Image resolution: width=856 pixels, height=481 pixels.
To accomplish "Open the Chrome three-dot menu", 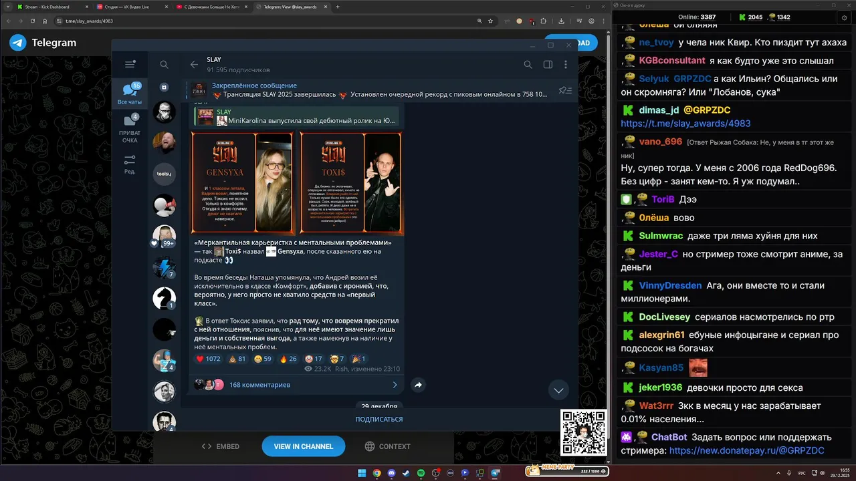I will click(603, 21).
